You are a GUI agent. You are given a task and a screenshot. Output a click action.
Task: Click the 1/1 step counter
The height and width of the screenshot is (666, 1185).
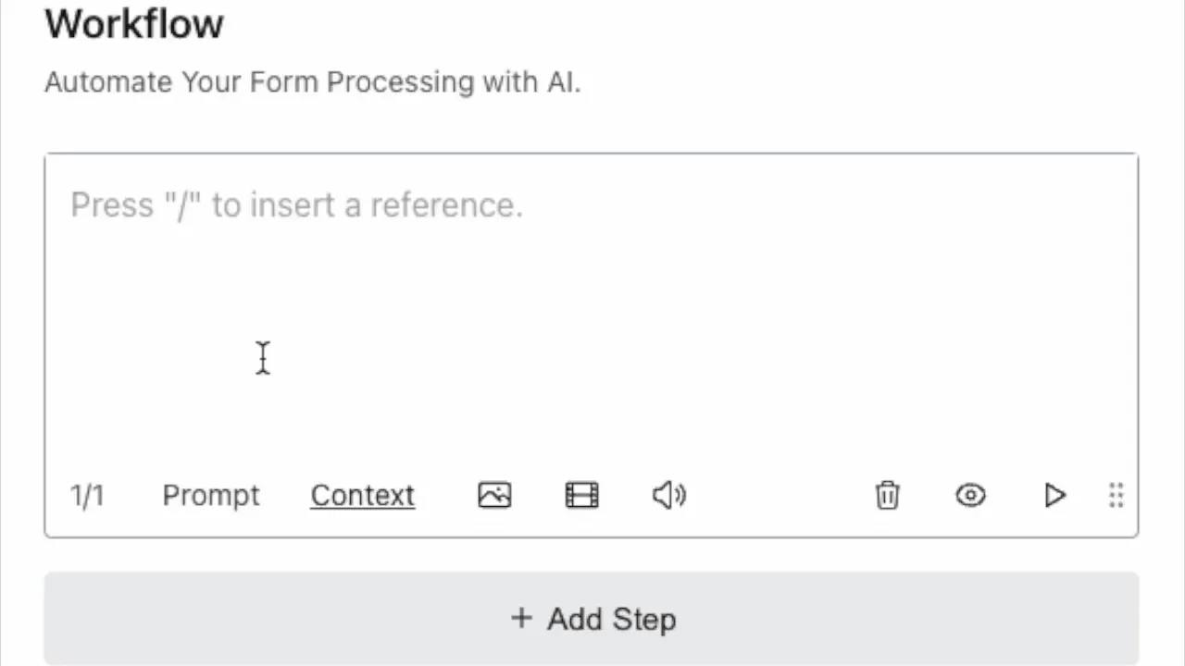87,495
